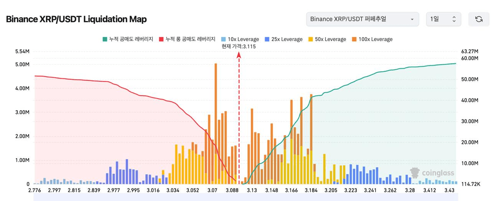Click the 2.776 x-axis price label

(x=35, y=190)
